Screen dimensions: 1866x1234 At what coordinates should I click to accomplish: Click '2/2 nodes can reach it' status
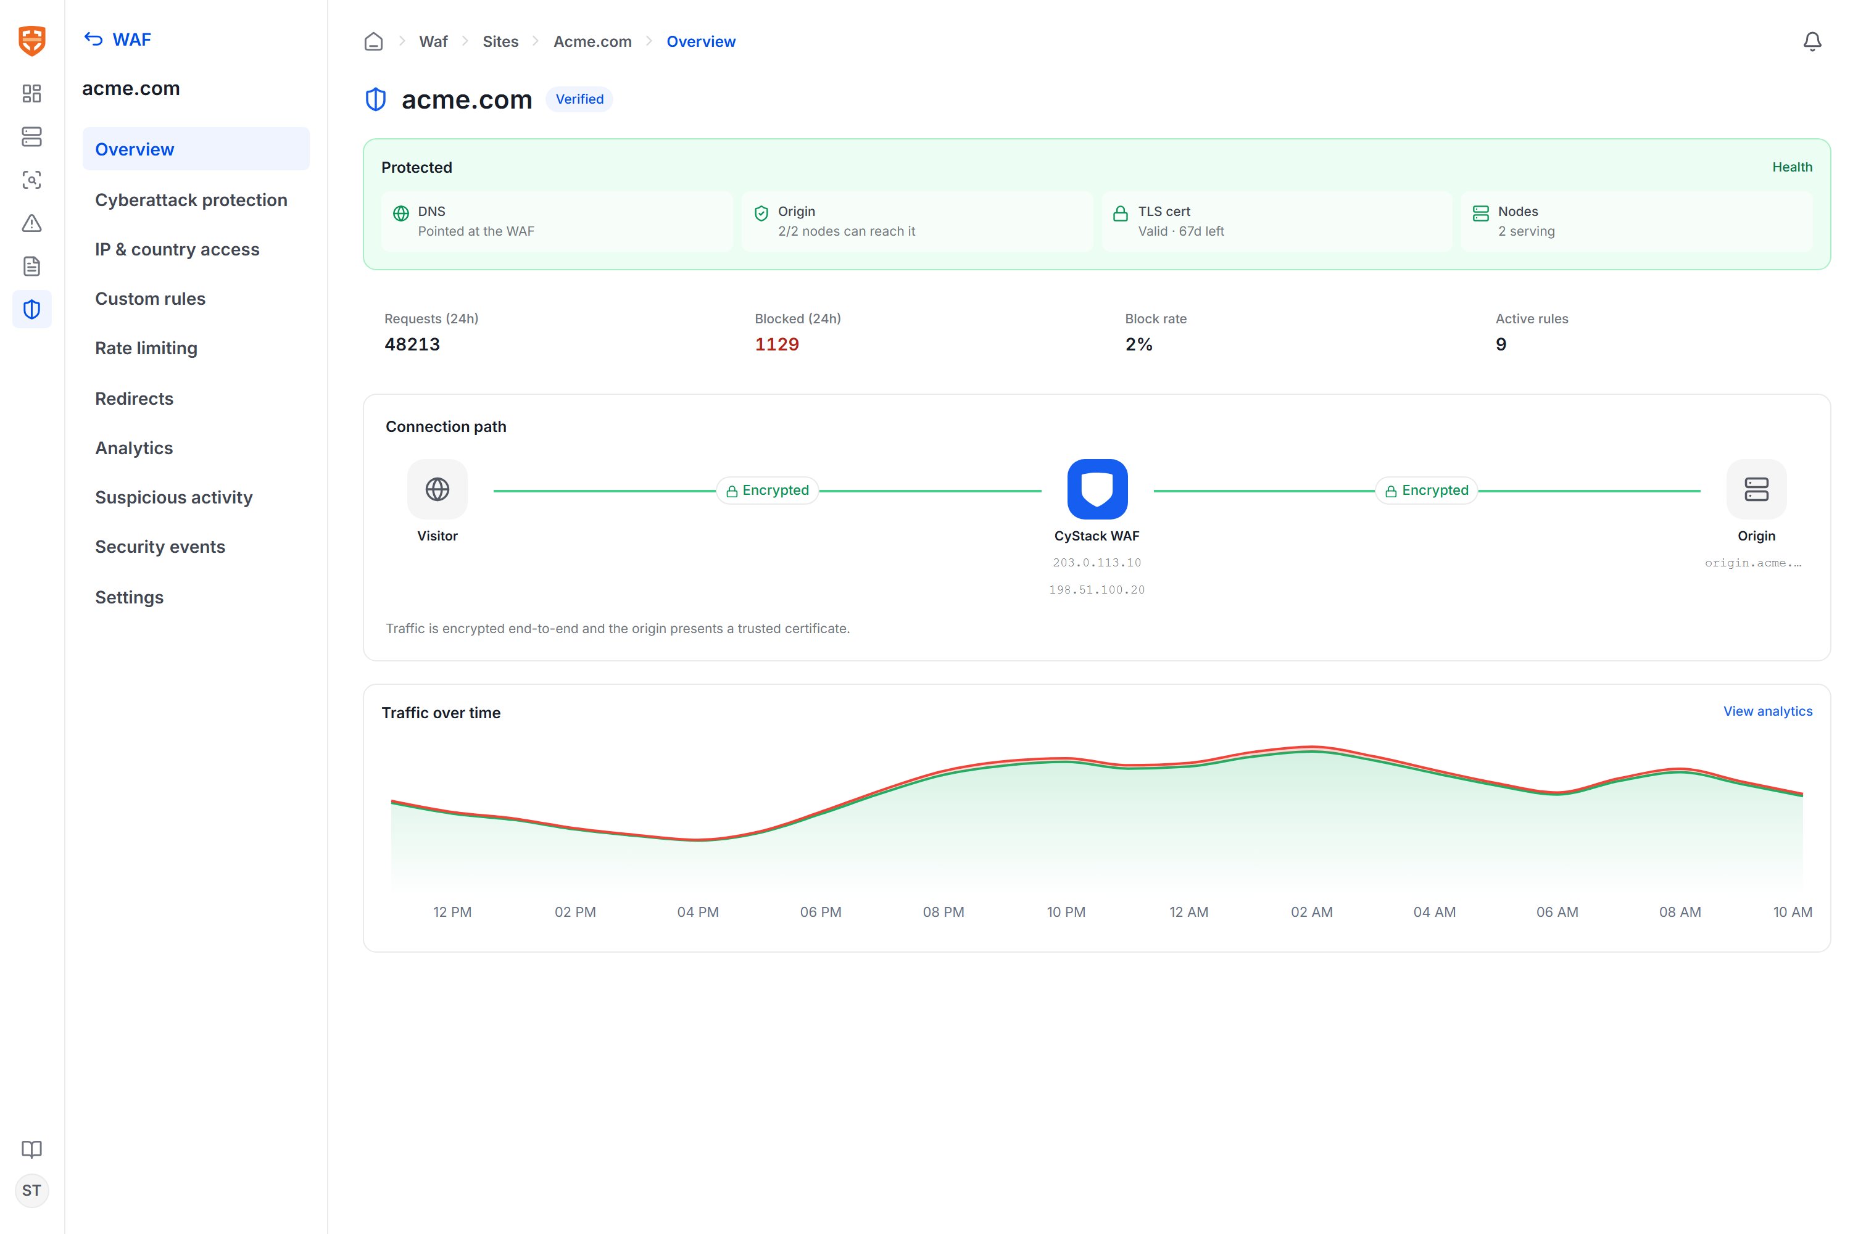click(846, 231)
